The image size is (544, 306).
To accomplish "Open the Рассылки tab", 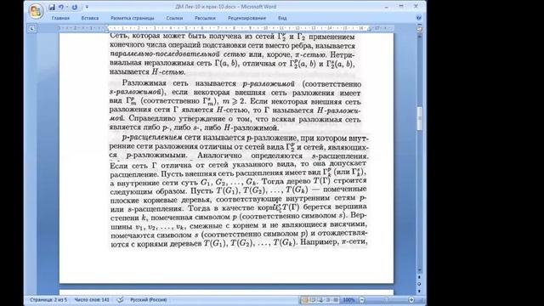I will pyautogui.click(x=205, y=18).
